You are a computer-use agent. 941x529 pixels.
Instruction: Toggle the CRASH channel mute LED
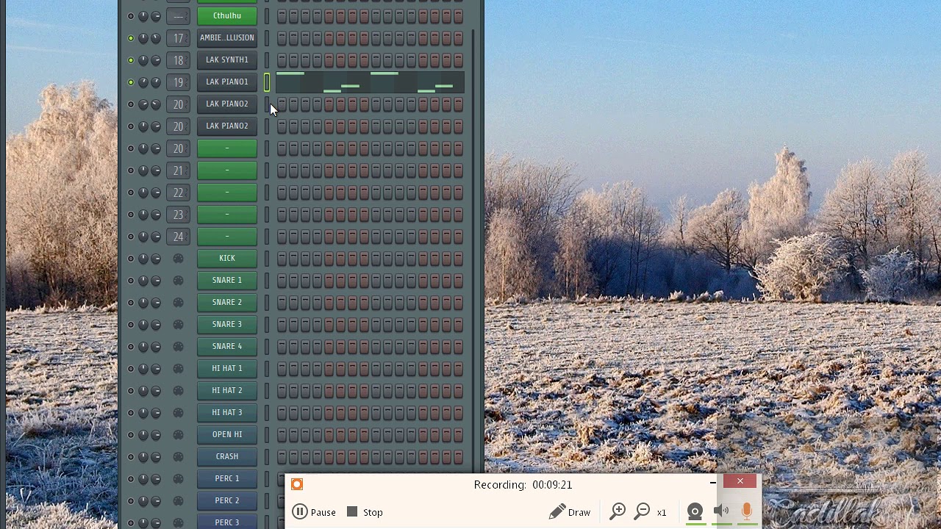(131, 457)
